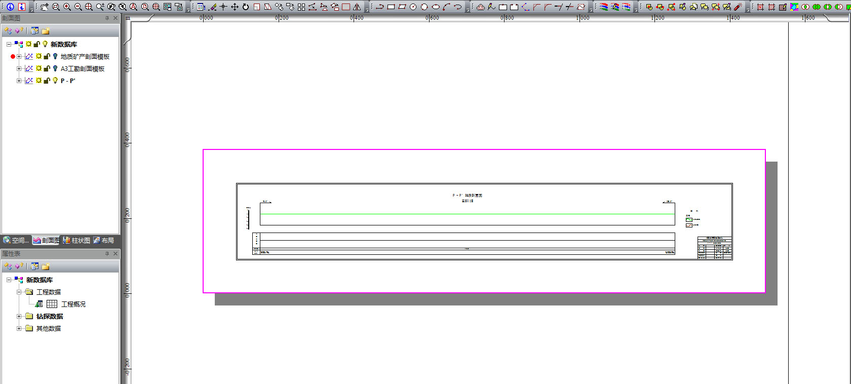This screenshot has height=384, width=851.
Task: Toggle the lightbulb for 新数据库 in 剖面图 panel
Action: pos(45,44)
